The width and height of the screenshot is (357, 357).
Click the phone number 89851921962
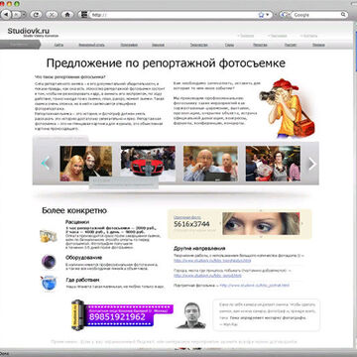(x=117, y=317)
